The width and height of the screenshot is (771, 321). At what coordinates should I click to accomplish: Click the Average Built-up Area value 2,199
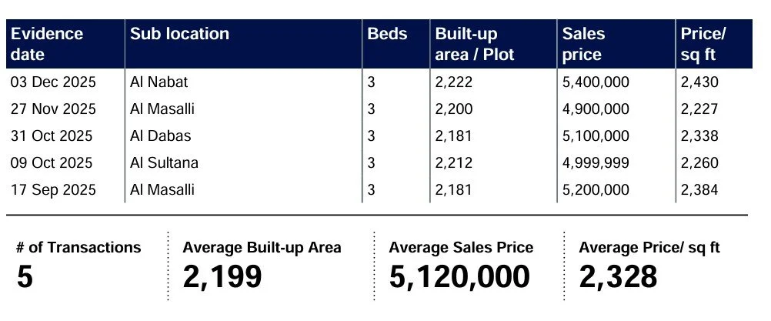[x=222, y=277]
